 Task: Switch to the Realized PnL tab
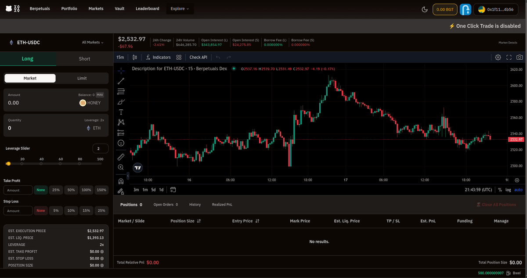(x=222, y=205)
